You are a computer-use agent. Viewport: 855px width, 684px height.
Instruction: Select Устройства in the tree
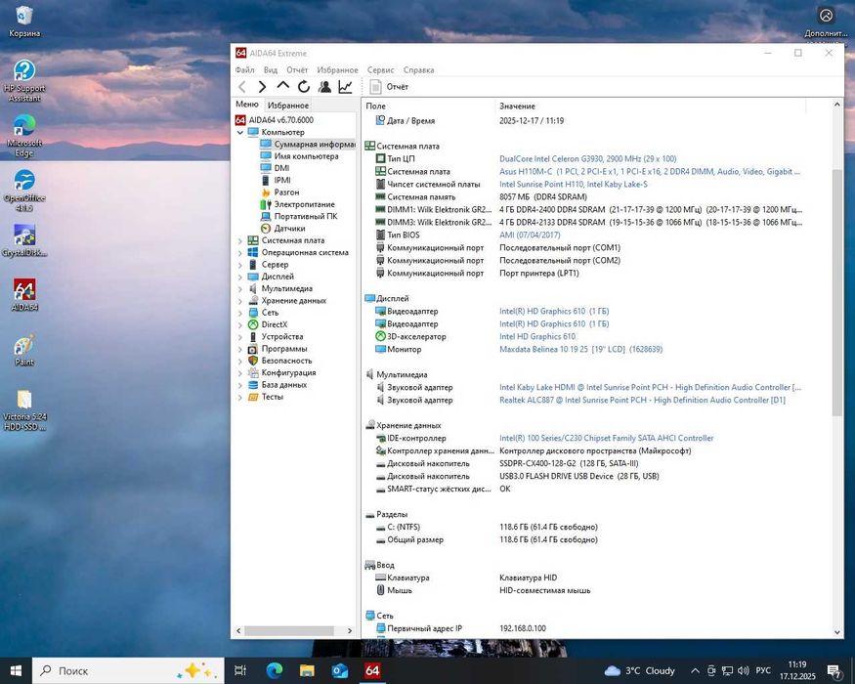point(282,336)
